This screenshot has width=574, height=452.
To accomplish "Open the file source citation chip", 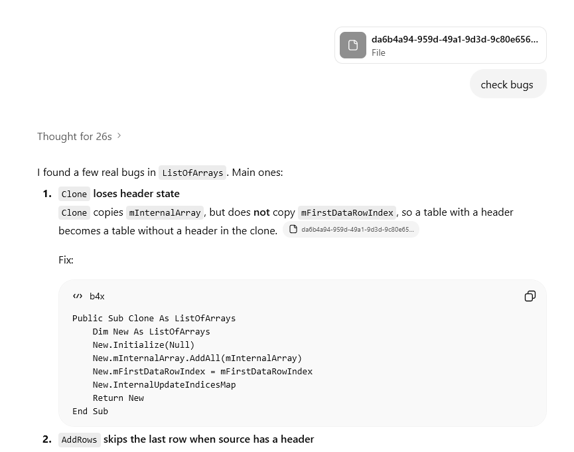I will 351,230.
